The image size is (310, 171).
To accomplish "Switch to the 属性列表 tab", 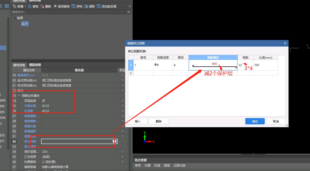I will coord(19,65).
